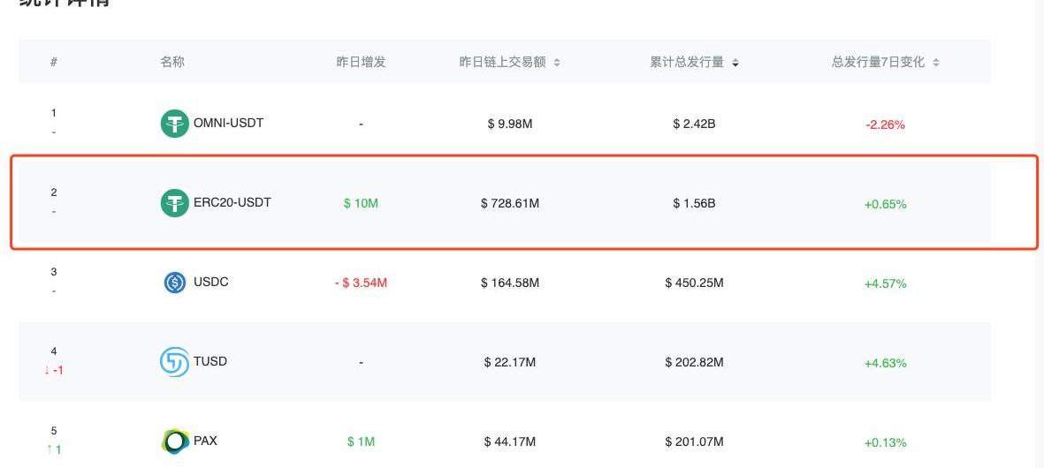Open the PAX name link
This screenshot has width=1044, height=468.
click(x=205, y=441)
